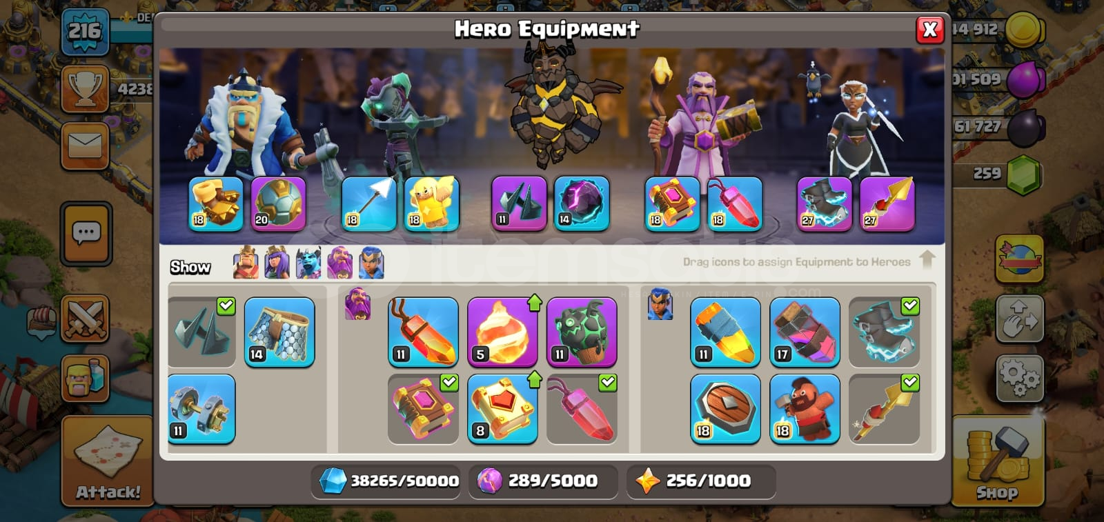Select the level 20 Spiky Ball equipment

point(278,203)
